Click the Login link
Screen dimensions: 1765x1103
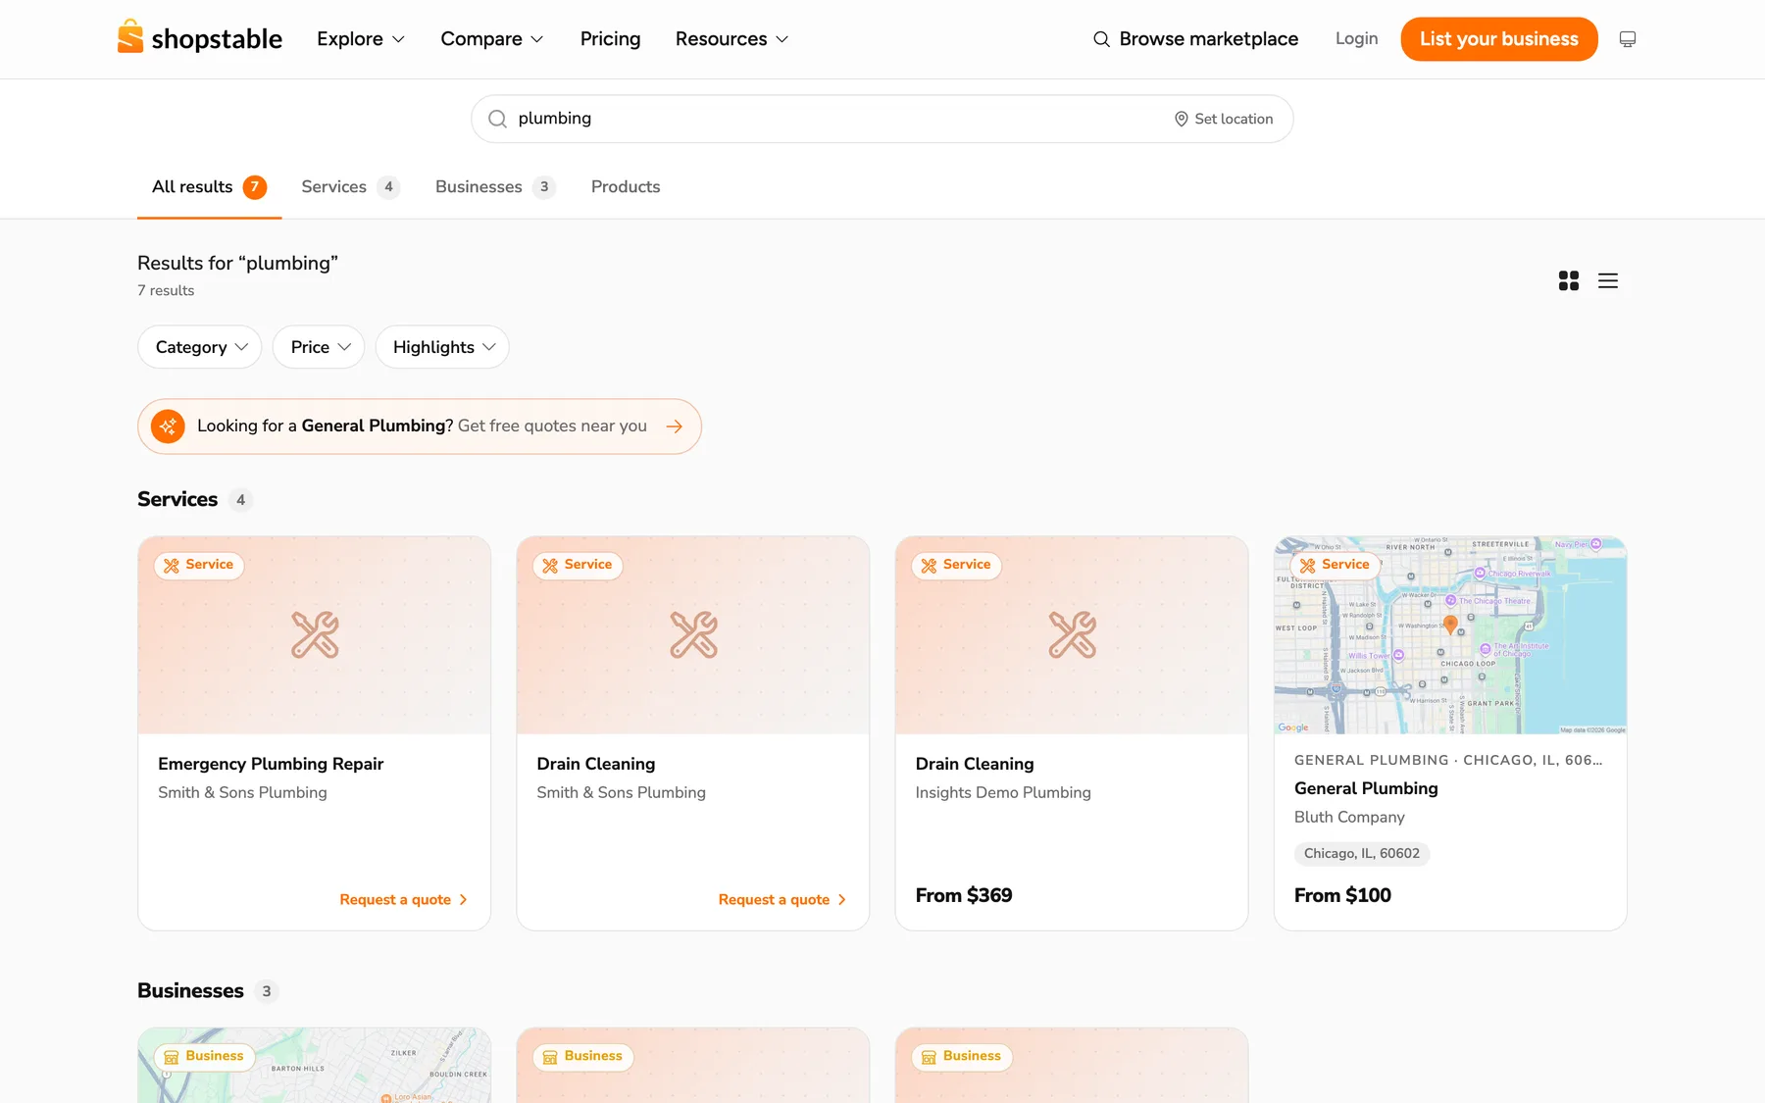(x=1356, y=38)
